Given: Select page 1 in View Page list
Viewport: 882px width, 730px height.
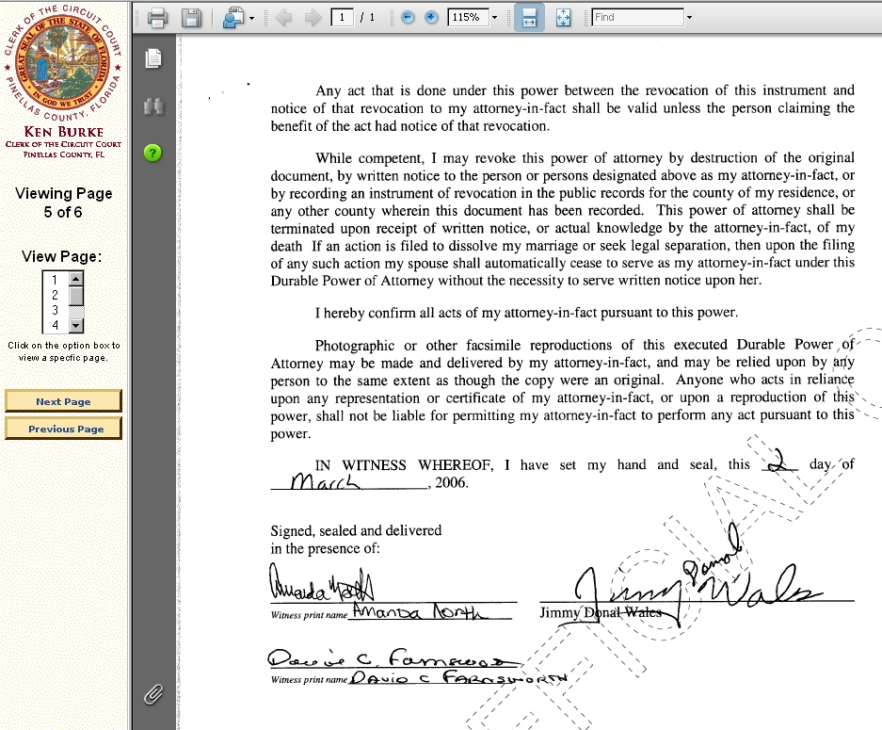Looking at the screenshot, I should click(x=56, y=280).
